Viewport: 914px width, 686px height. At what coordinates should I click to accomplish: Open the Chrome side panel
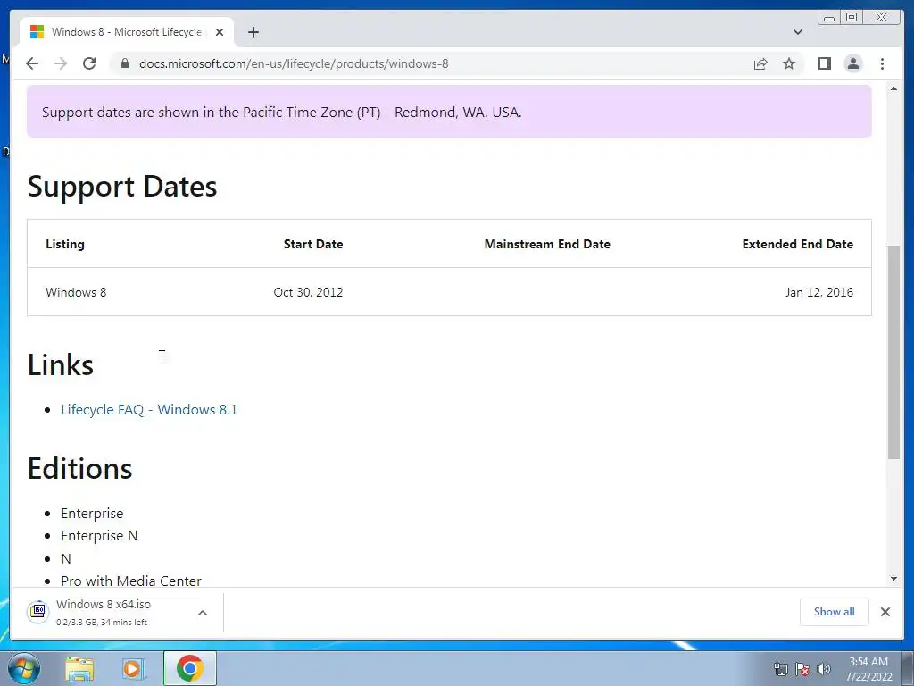[824, 63]
